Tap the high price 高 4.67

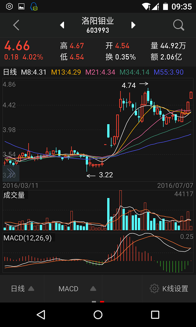[x=72, y=46]
